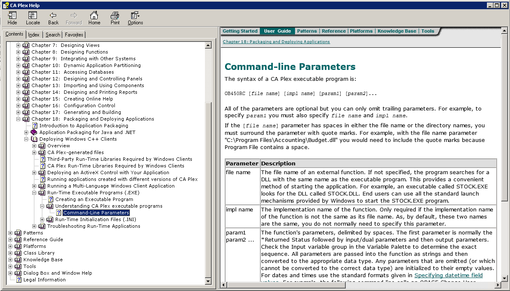
Task: Collapse Run-Time Executable Programs (.EXE) node
Action: coord(34,193)
